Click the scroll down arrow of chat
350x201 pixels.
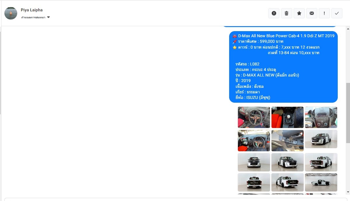(348, 192)
